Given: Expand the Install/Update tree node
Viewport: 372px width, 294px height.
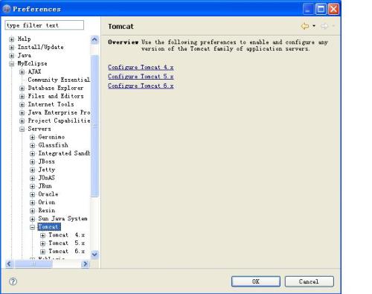Looking at the screenshot, I should click(x=11, y=48).
